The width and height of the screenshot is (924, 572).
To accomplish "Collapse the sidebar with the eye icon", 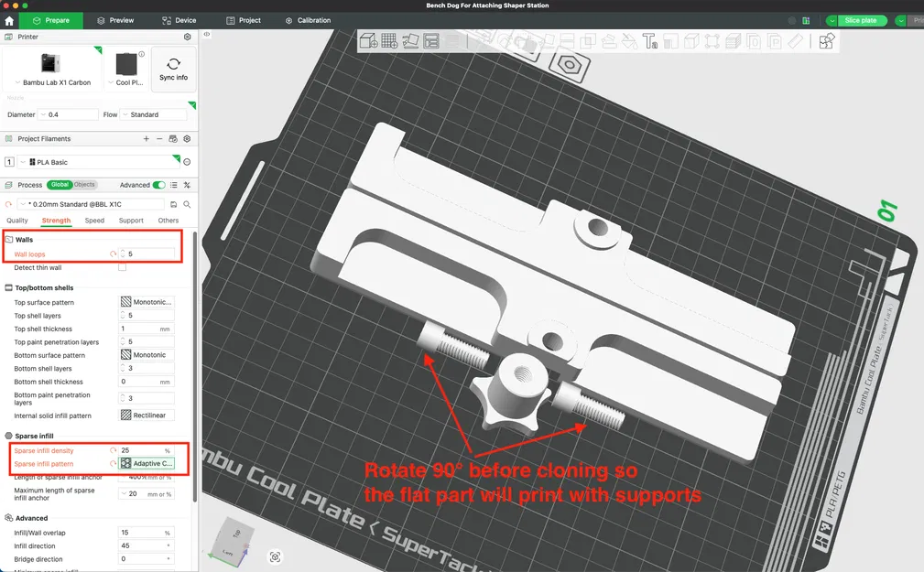I will [x=207, y=34].
